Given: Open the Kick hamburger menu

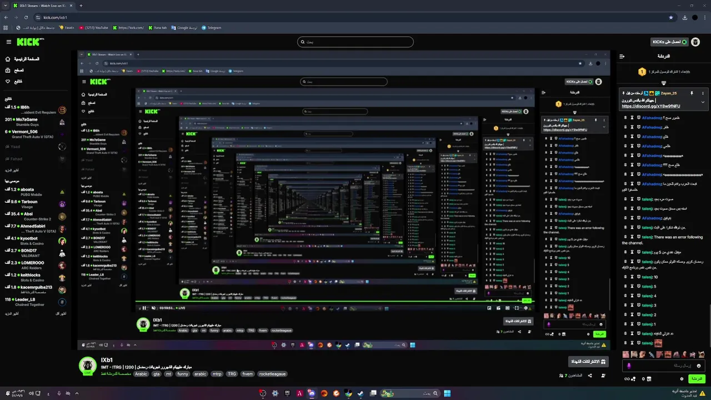Looking at the screenshot, I should tap(8, 42).
